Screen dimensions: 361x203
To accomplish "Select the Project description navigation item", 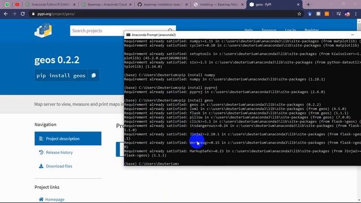I will click(x=68, y=139).
